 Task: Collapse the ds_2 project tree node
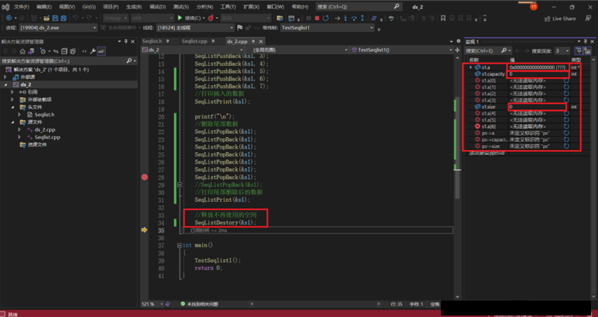click(x=6, y=85)
